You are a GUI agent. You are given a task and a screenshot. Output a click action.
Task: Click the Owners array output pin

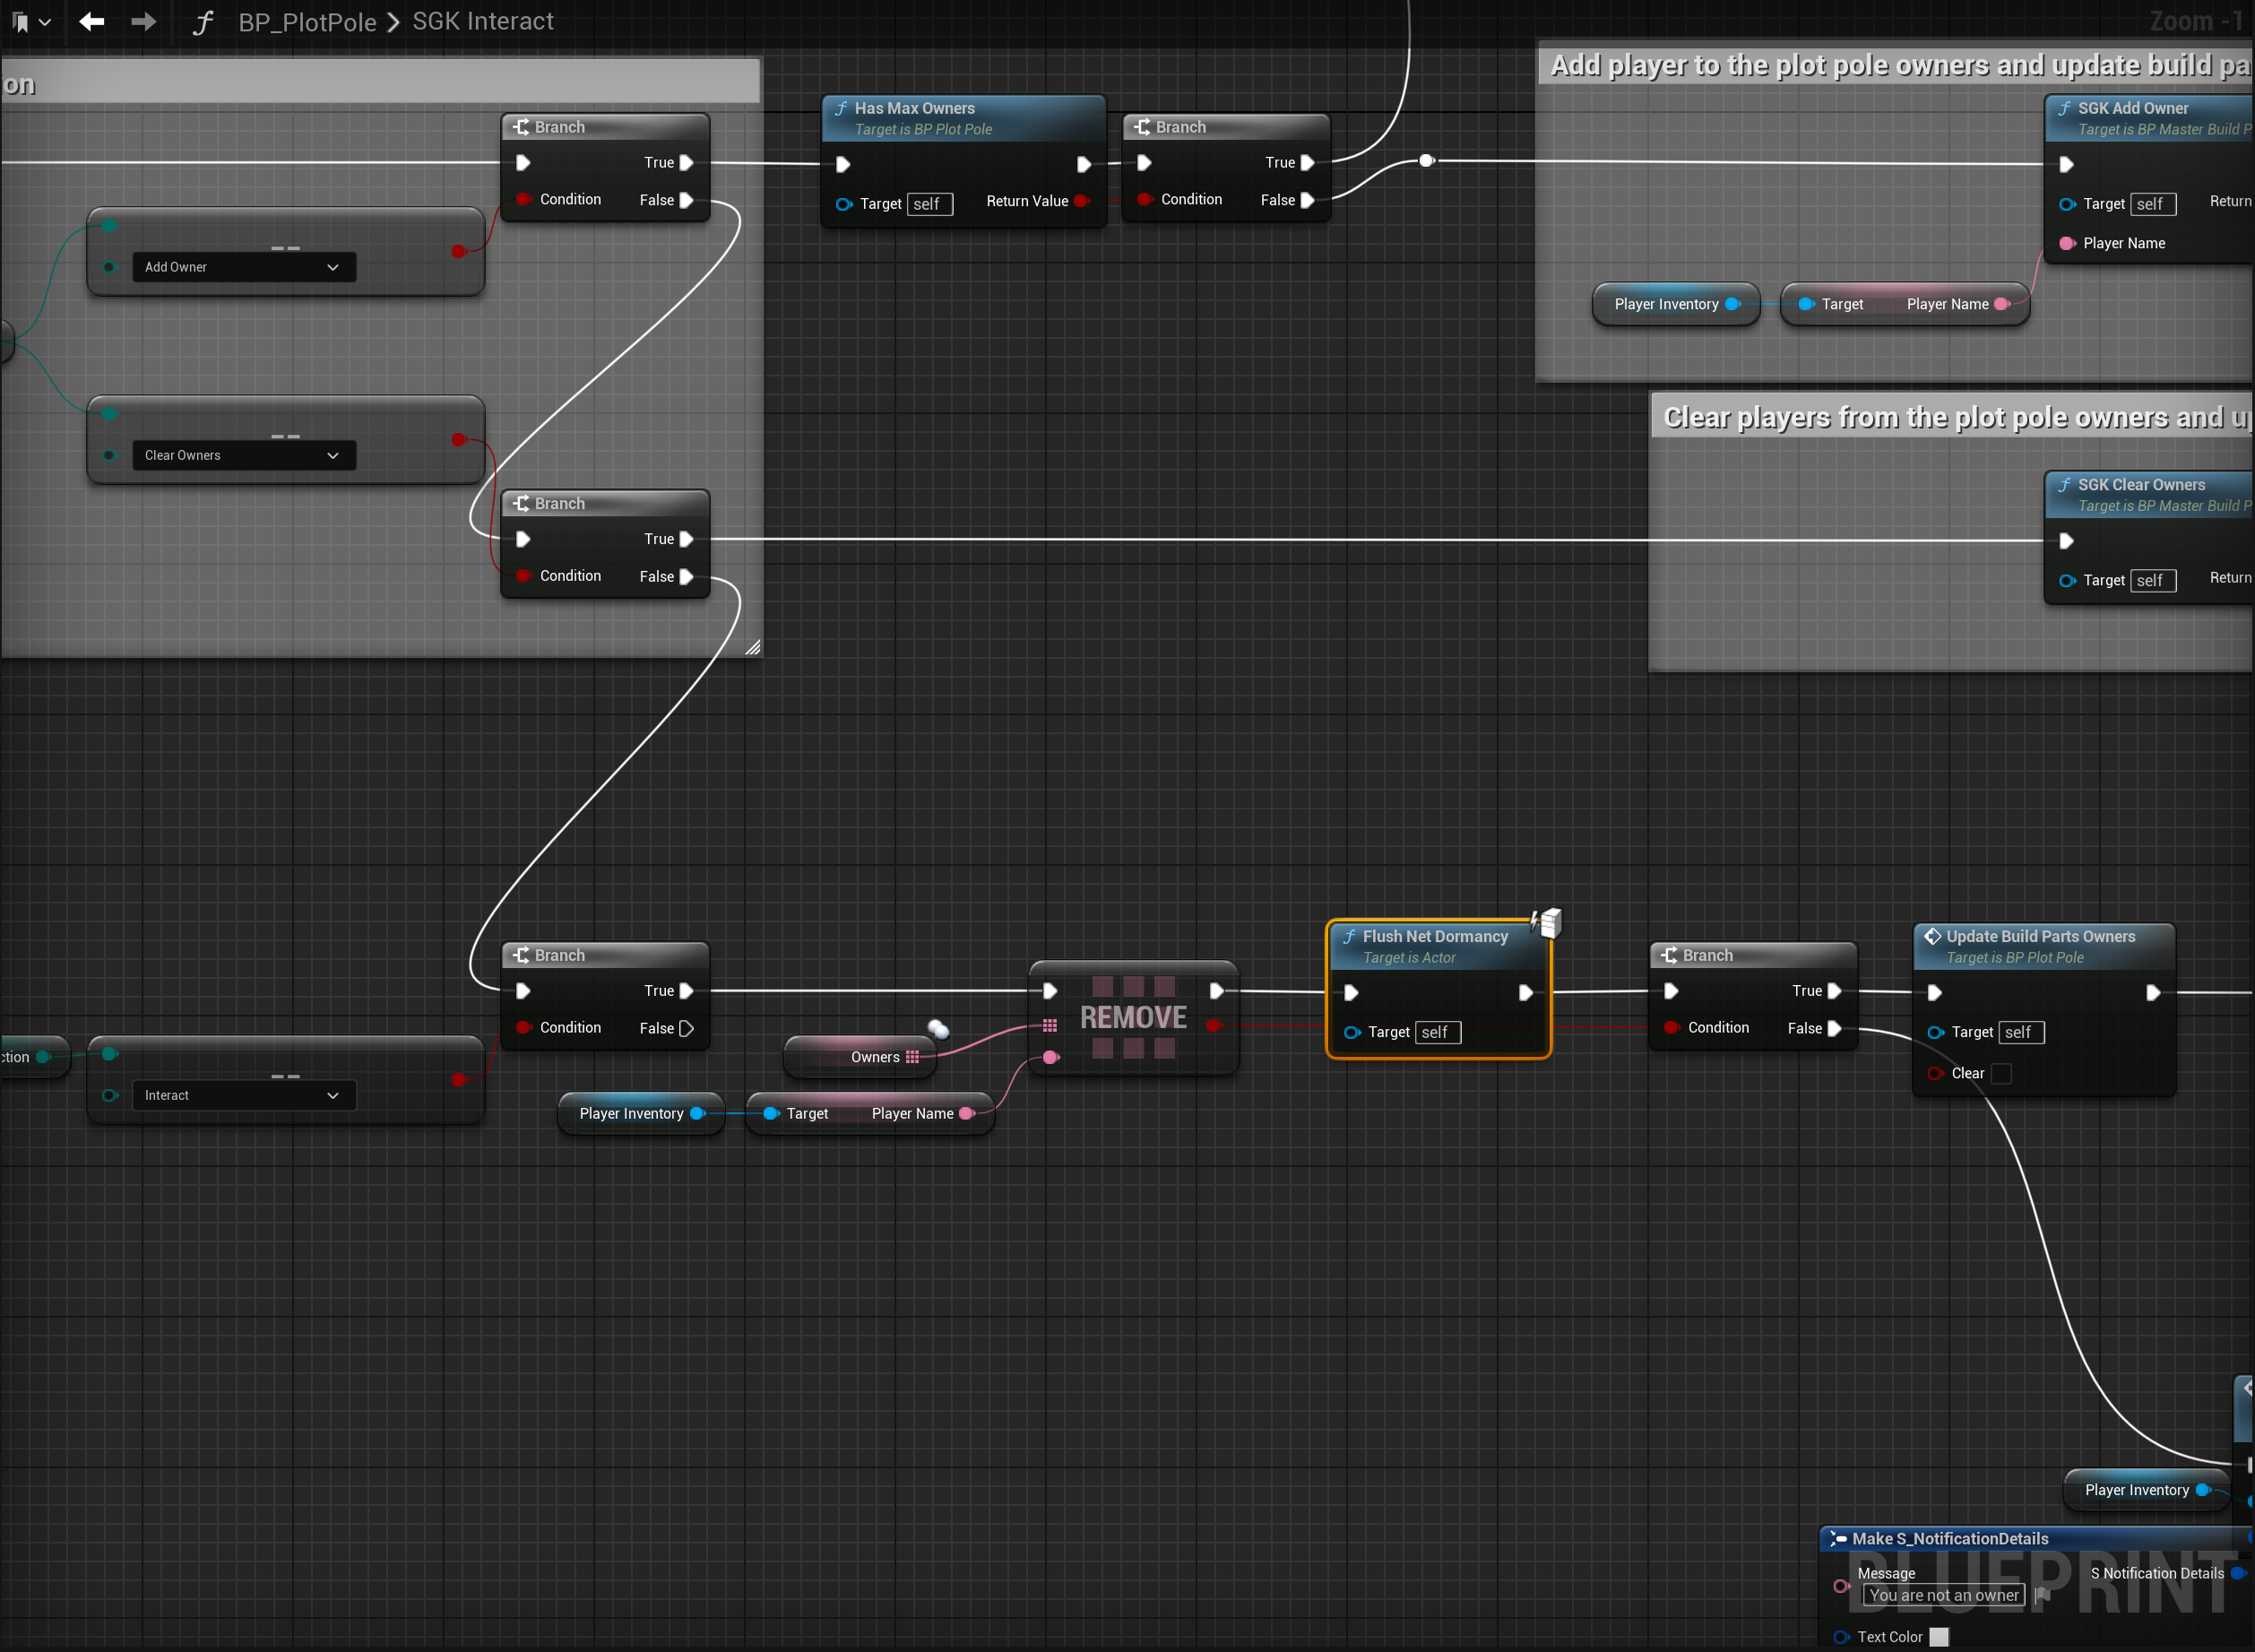click(912, 1057)
